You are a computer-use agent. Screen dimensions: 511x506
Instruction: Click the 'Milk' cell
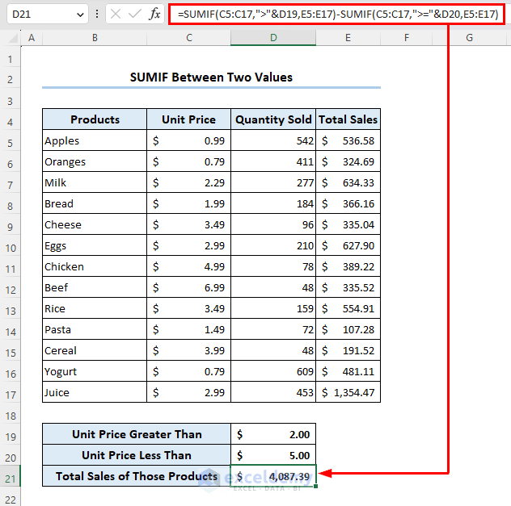(95, 182)
